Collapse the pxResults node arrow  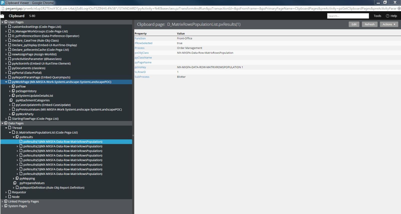coord(14,137)
